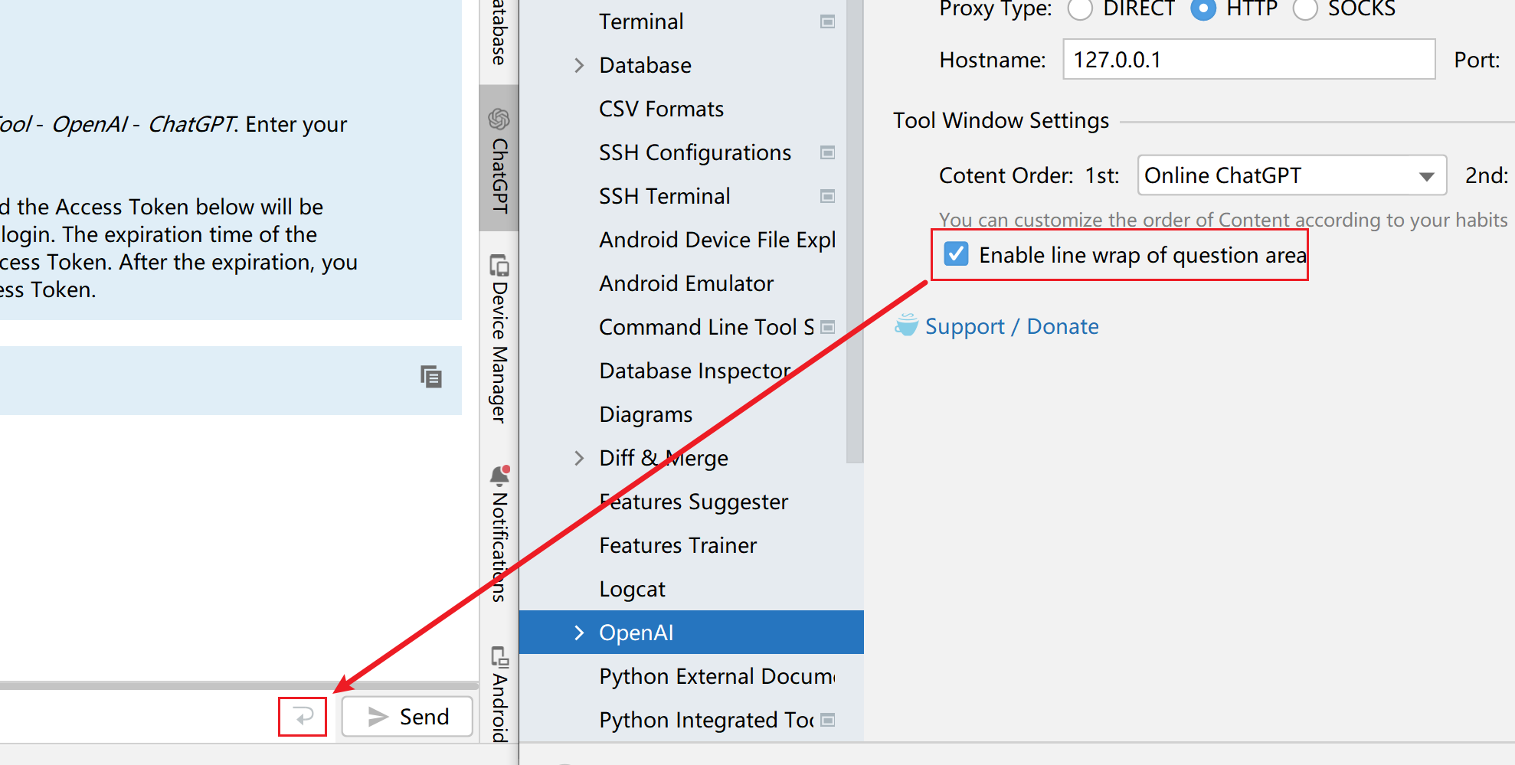Toggle Enable line wrap of question area
Image resolution: width=1515 pixels, height=765 pixels.
pos(956,254)
